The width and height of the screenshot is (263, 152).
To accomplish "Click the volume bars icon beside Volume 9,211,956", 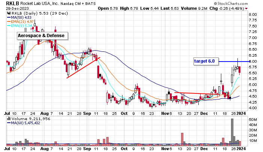I will [x=9, y=119].
